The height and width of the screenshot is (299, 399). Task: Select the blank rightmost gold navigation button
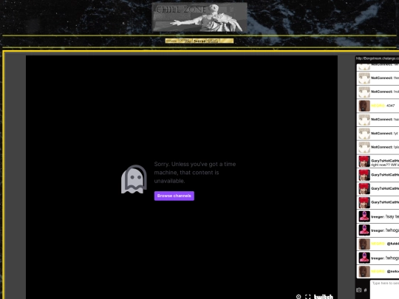(227, 41)
